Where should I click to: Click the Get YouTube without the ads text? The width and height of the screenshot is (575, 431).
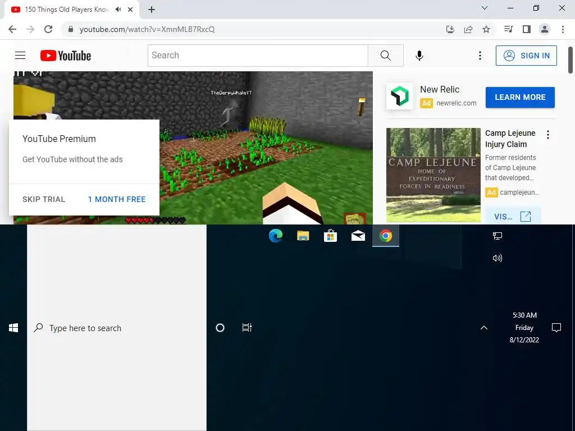[72, 159]
